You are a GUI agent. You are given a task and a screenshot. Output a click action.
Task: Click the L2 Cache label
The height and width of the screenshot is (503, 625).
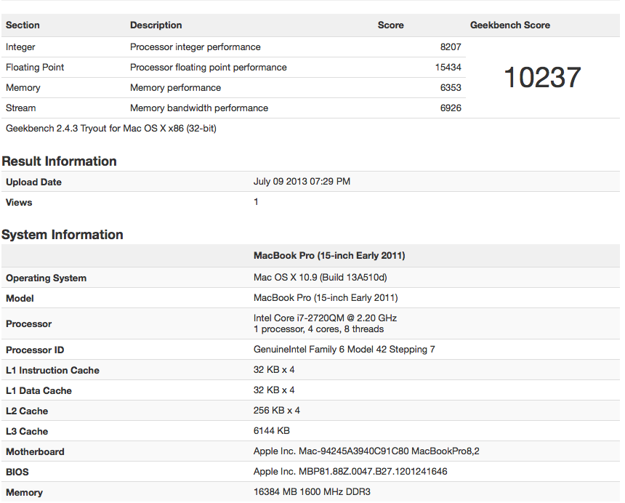27,411
